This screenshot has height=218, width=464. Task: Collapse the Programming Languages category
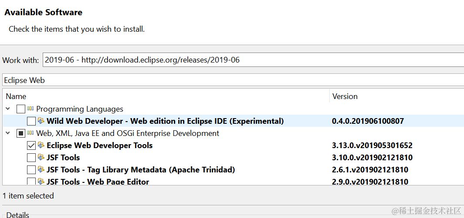point(8,109)
